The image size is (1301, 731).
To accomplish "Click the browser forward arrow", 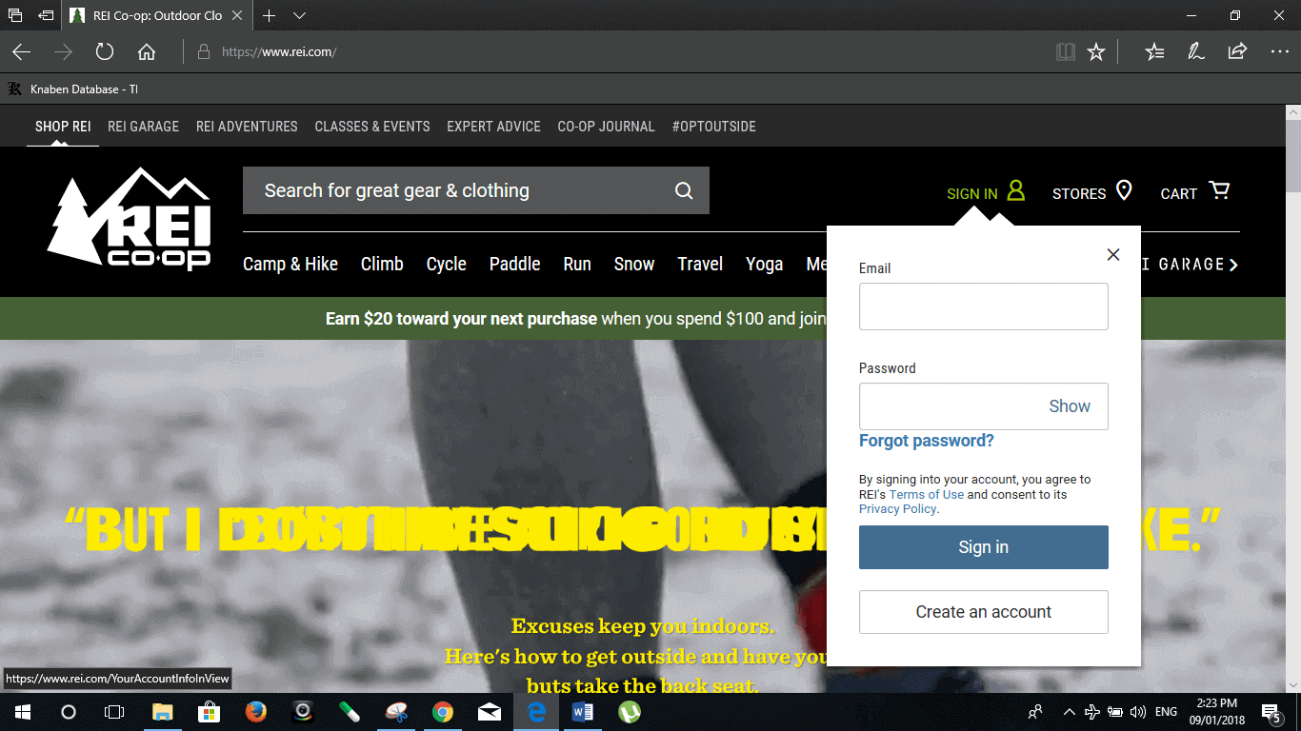I will 63,51.
